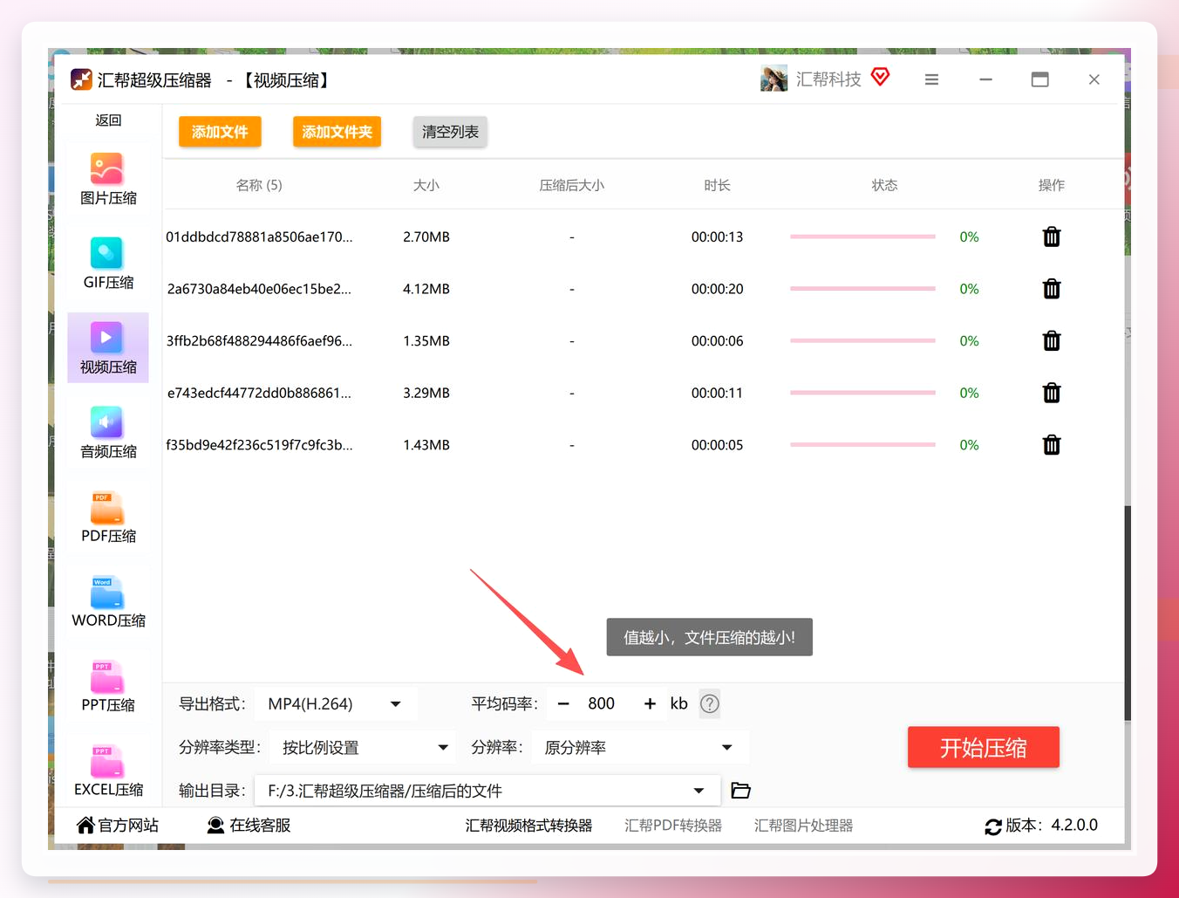
Task: Open the 汇帮图片处理器 link
Action: click(803, 826)
